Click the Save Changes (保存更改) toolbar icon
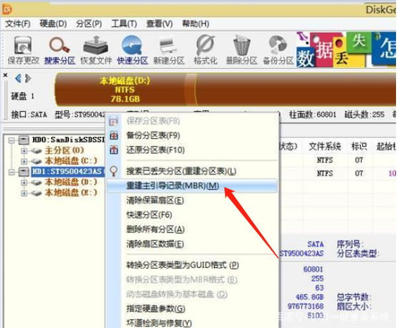398x330 pixels. [x=23, y=46]
